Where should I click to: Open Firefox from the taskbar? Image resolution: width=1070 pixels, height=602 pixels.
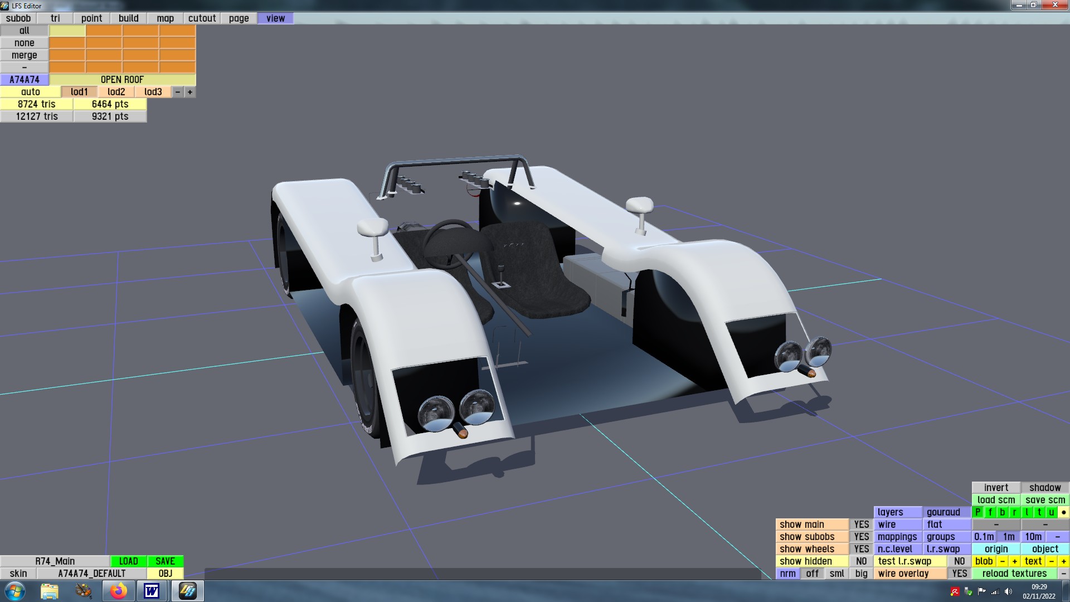118,591
